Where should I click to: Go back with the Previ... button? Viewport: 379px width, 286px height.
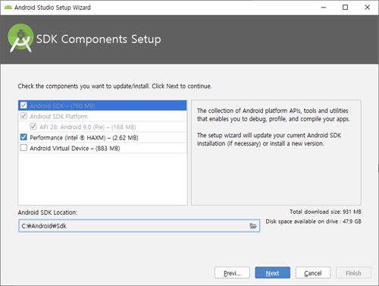(232, 272)
